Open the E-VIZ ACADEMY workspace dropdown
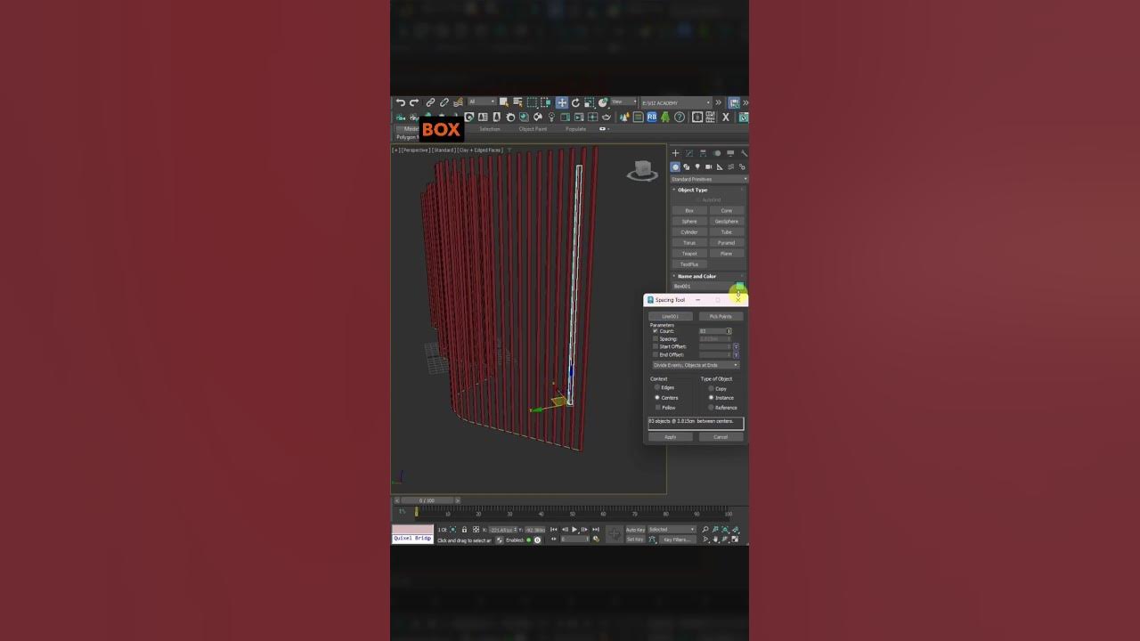The height and width of the screenshot is (641, 1140). (676, 102)
